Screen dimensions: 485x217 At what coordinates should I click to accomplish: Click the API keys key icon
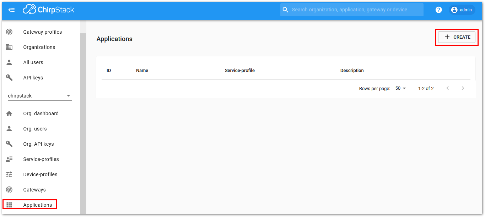pos(9,78)
